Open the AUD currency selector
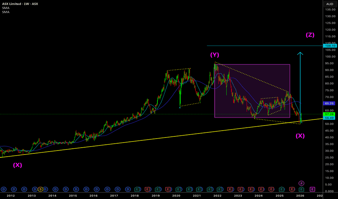 click(330, 4)
